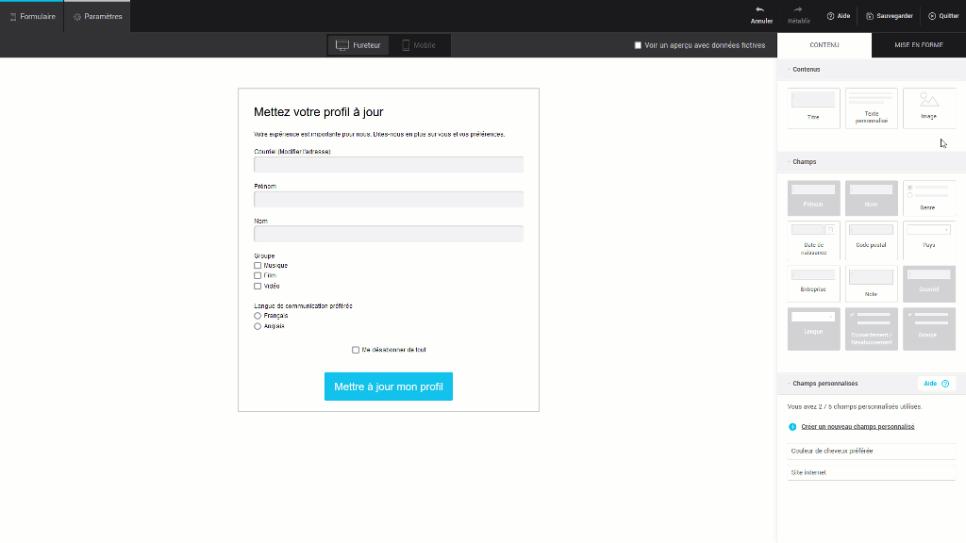This screenshot has width=966, height=543.
Task: Click the Mettre à jour mon profil button
Action: tap(388, 387)
